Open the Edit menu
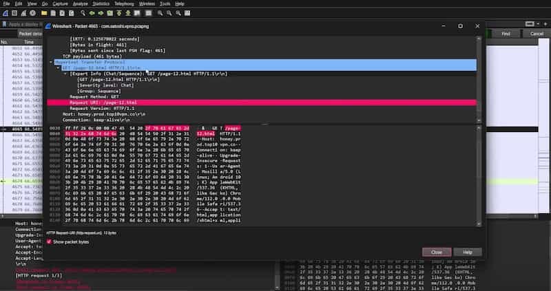The image size is (551, 291). [19, 4]
